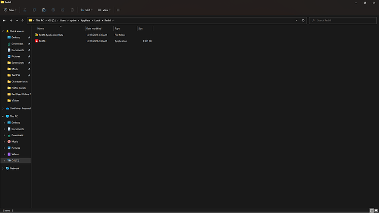Switch to details view icon in status bar

pyautogui.click(x=372, y=211)
